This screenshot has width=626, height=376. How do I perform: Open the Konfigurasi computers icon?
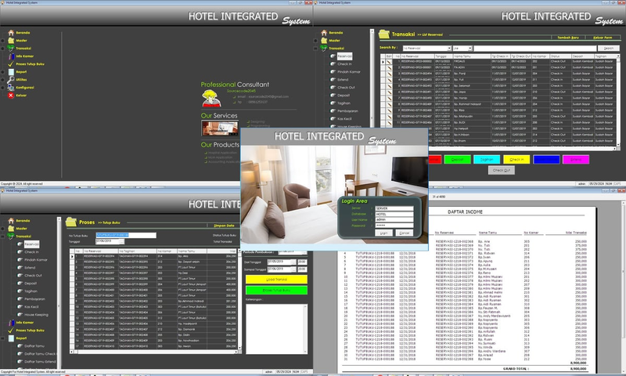click(11, 88)
